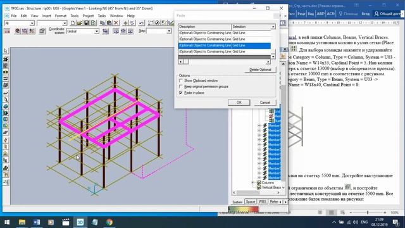Click the Workspace Explorer horizontal scrollbar thumb

(248, 193)
